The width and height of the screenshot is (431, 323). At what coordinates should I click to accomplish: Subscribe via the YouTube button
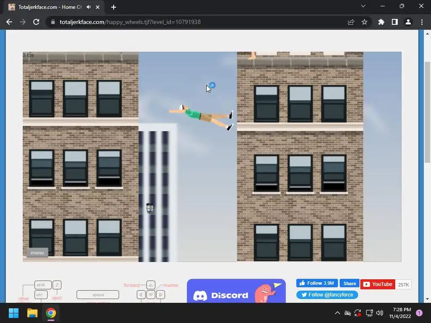378,284
